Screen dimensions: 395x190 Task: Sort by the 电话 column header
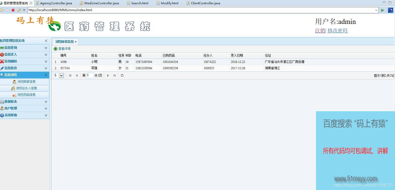[x=148, y=55]
